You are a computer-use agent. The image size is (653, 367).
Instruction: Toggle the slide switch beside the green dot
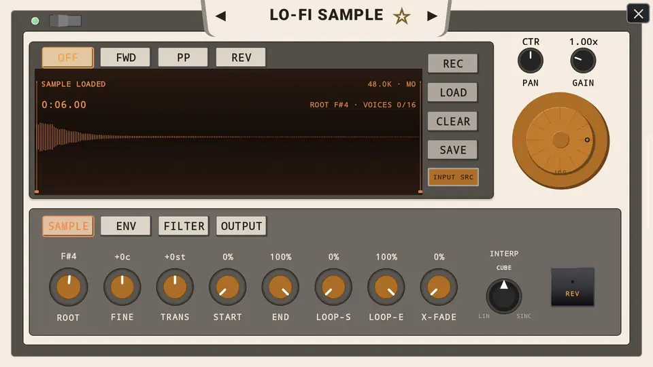tap(65, 20)
